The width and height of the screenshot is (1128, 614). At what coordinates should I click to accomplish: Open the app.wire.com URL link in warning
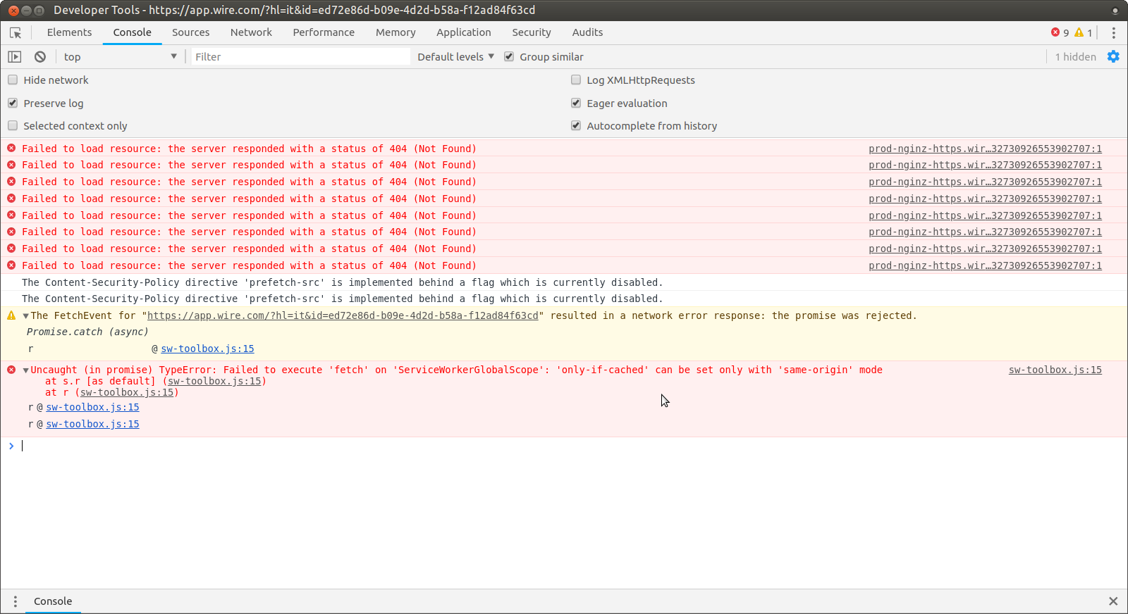pos(343,316)
